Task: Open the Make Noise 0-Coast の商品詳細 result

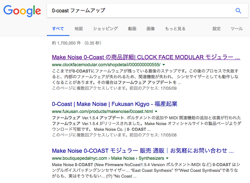Action: (x=146, y=57)
